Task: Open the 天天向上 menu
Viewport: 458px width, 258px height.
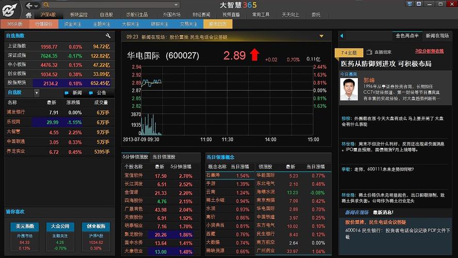Action: coord(290,14)
